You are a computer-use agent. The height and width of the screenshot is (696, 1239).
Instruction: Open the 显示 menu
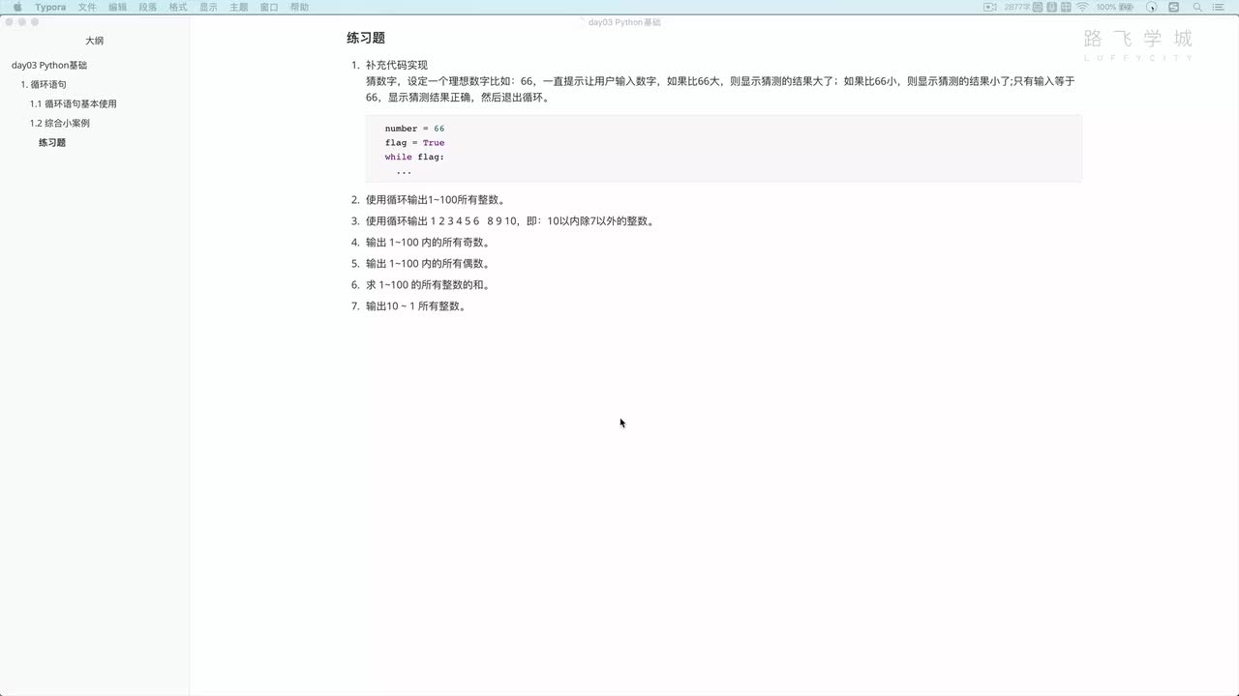pyautogui.click(x=208, y=7)
